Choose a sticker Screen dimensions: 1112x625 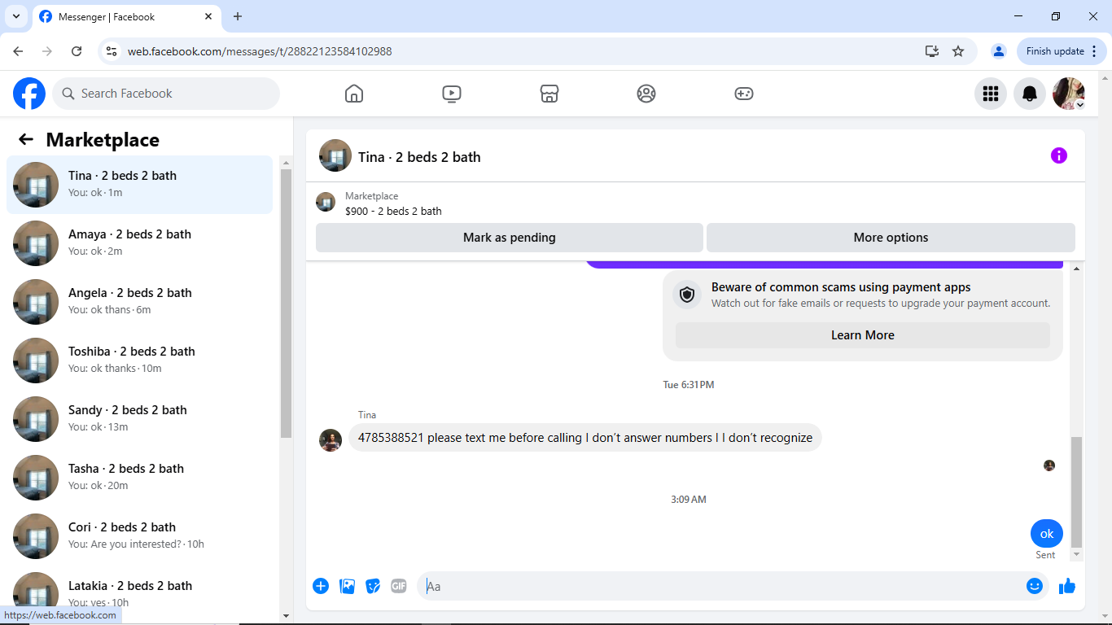373,586
